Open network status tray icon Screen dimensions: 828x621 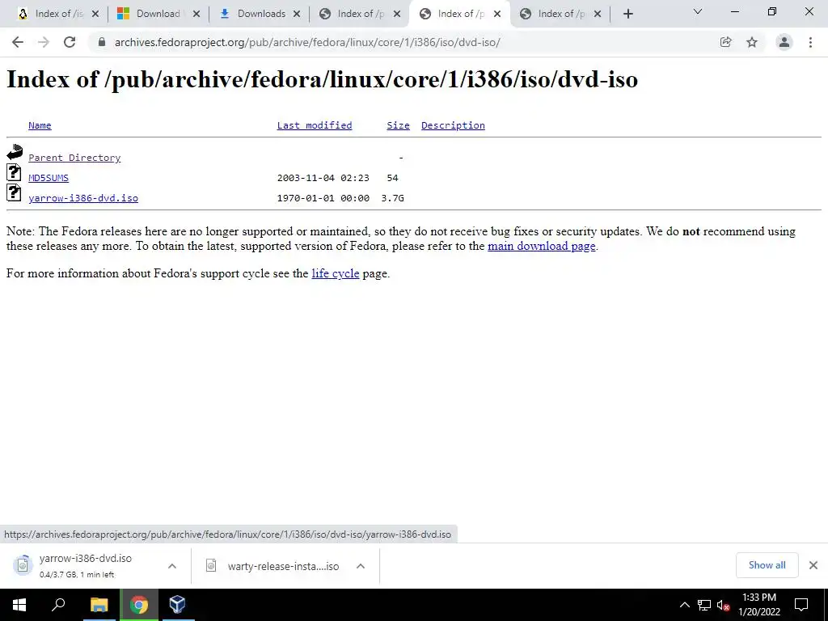[704, 605]
